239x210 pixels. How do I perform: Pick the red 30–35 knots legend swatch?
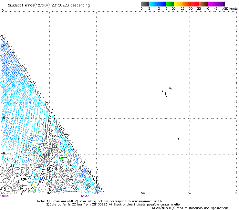click(x=195, y=4)
